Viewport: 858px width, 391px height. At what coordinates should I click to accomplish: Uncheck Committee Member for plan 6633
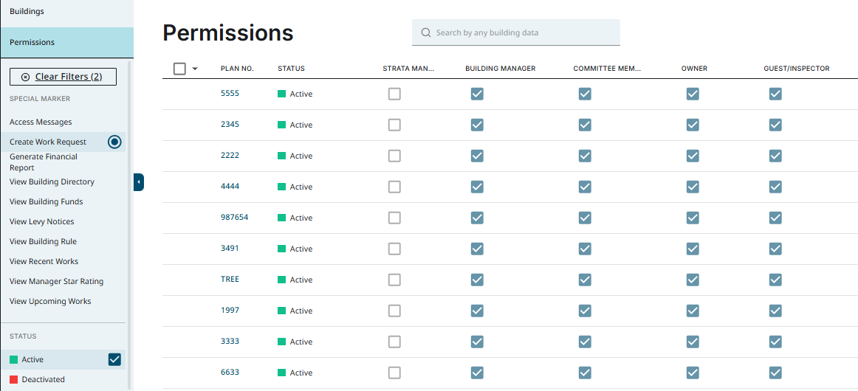[x=585, y=373]
